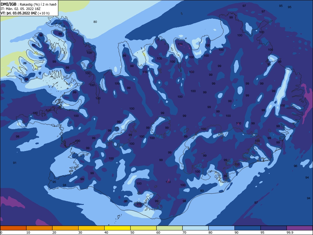Click the '40' legend tick label

(x=106, y=232)
